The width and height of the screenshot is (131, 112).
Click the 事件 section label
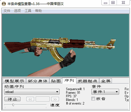96,87
